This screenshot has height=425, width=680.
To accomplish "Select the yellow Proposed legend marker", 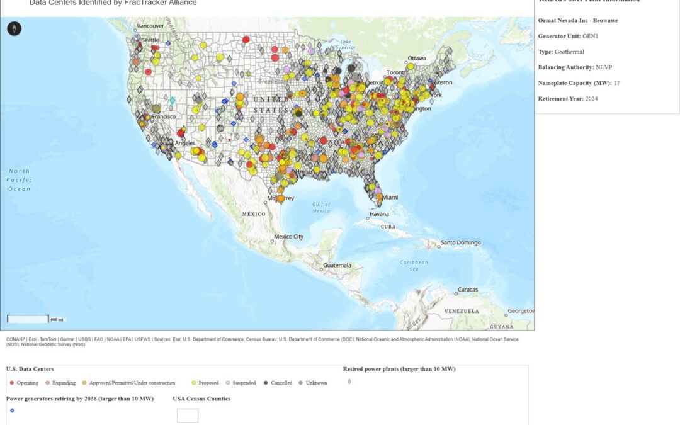I will tap(193, 383).
